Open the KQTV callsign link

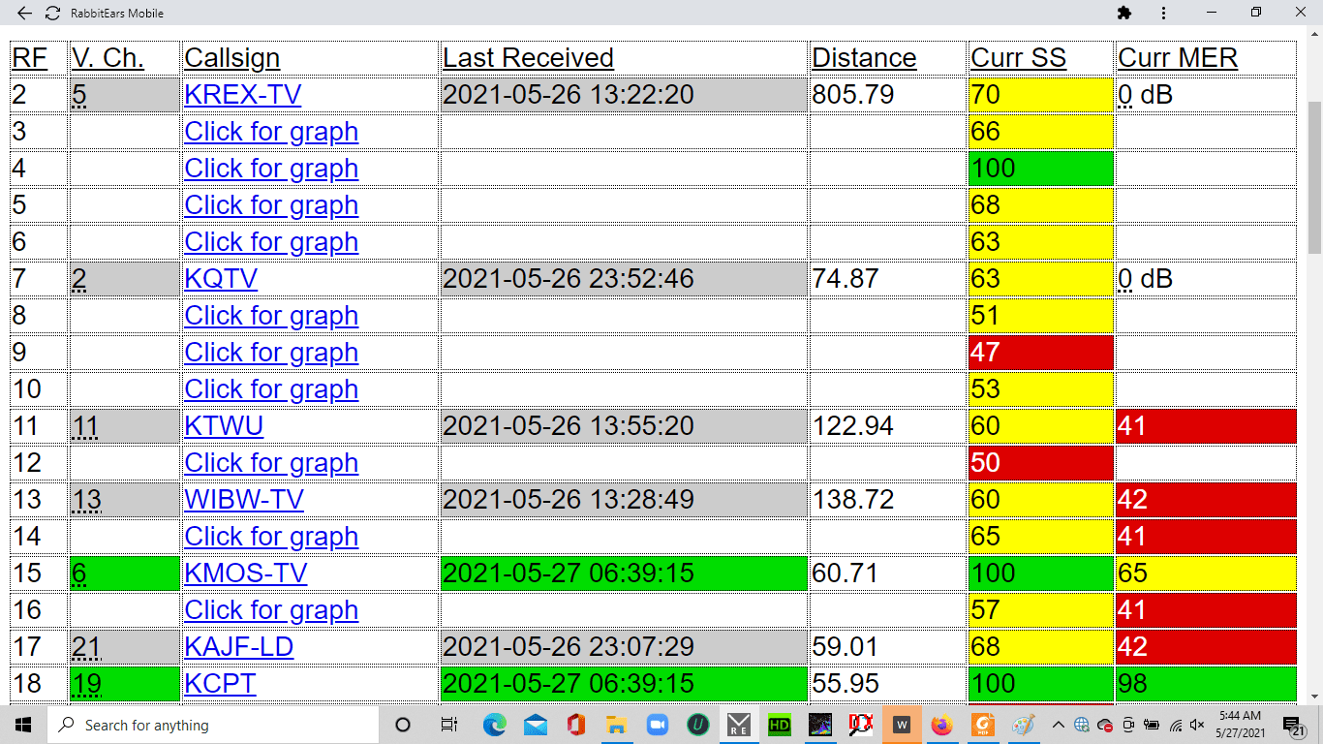221,278
